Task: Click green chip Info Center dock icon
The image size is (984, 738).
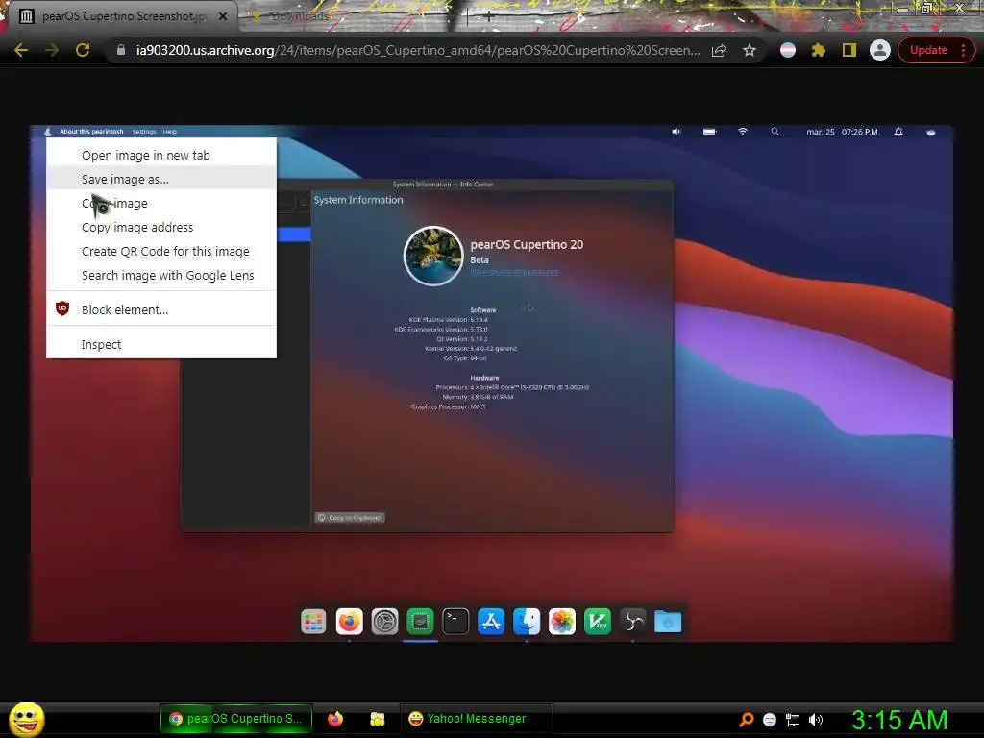Action: 420,622
